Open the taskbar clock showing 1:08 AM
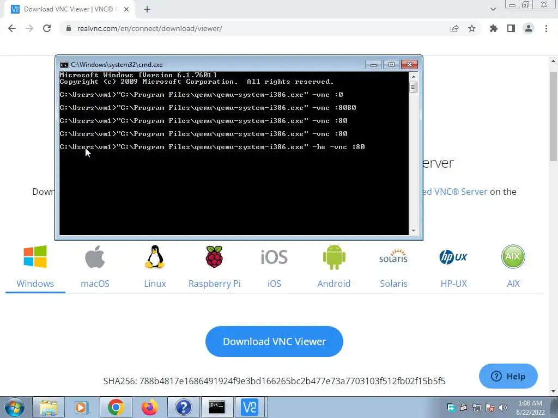 530,408
